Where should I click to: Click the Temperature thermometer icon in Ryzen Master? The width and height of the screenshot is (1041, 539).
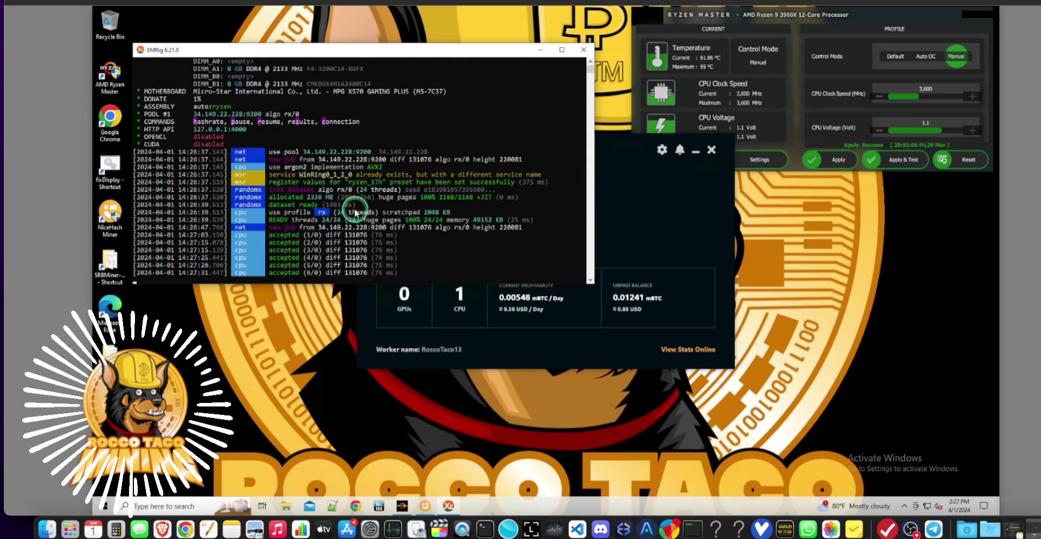(658, 56)
